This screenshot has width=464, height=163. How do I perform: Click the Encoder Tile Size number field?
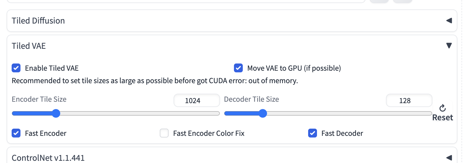(x=197, y=100)
